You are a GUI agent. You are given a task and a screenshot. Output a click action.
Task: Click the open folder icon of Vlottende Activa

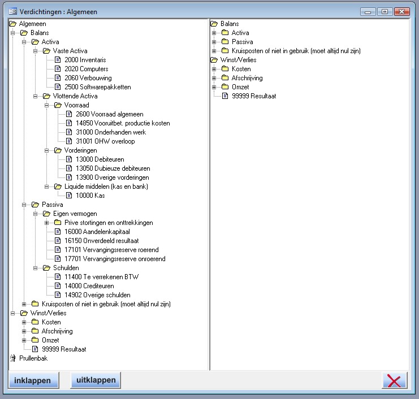point(46,96)
